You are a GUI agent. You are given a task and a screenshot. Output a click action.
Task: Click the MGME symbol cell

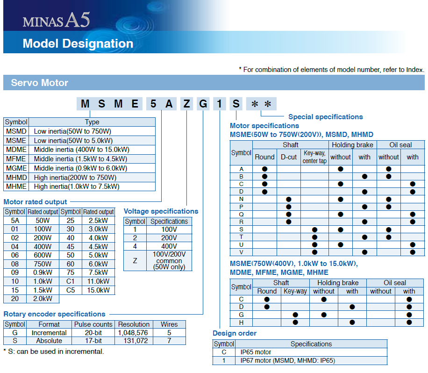pos(16,168)
